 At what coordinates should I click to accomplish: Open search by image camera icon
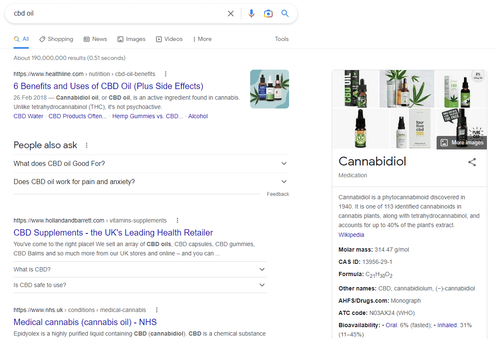pos(268,14)
